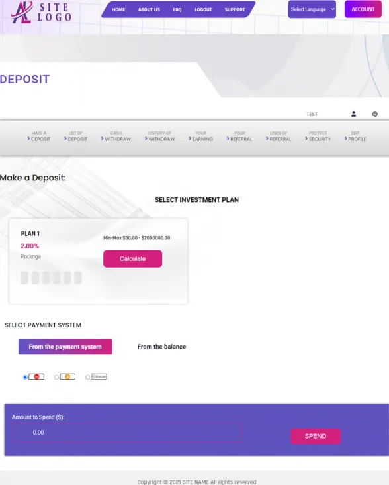This screenshot has width=389, height=485.
Task: Go to Make a Deposit tab
Action: pos(39,136)
